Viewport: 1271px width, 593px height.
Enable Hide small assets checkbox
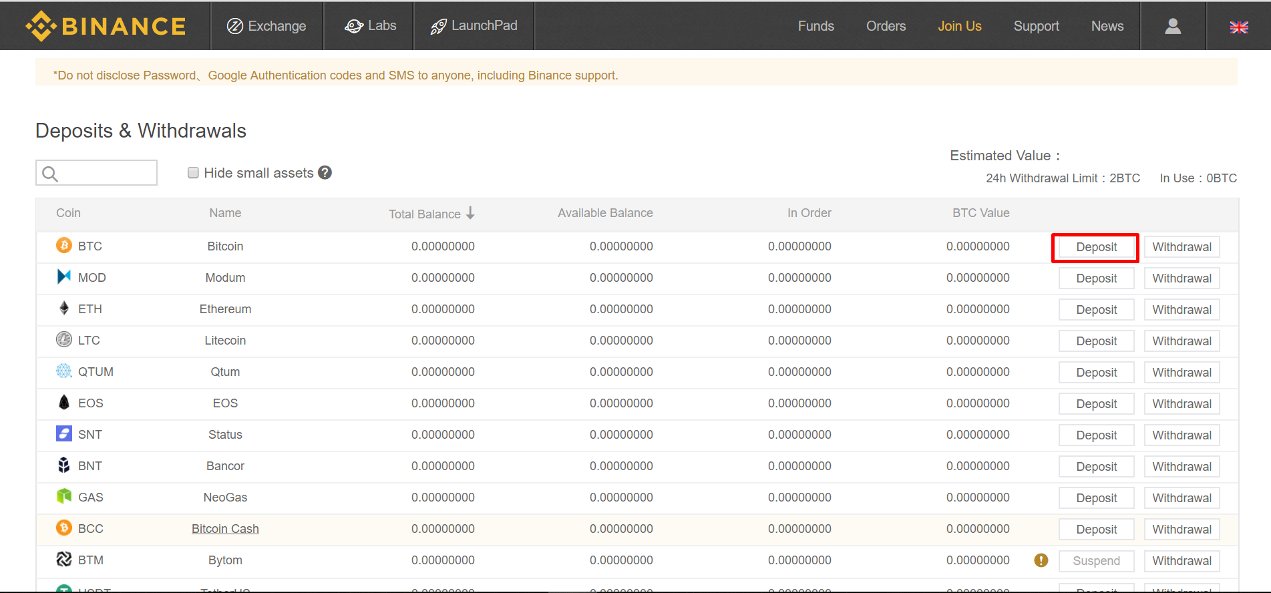coord(194,173)
